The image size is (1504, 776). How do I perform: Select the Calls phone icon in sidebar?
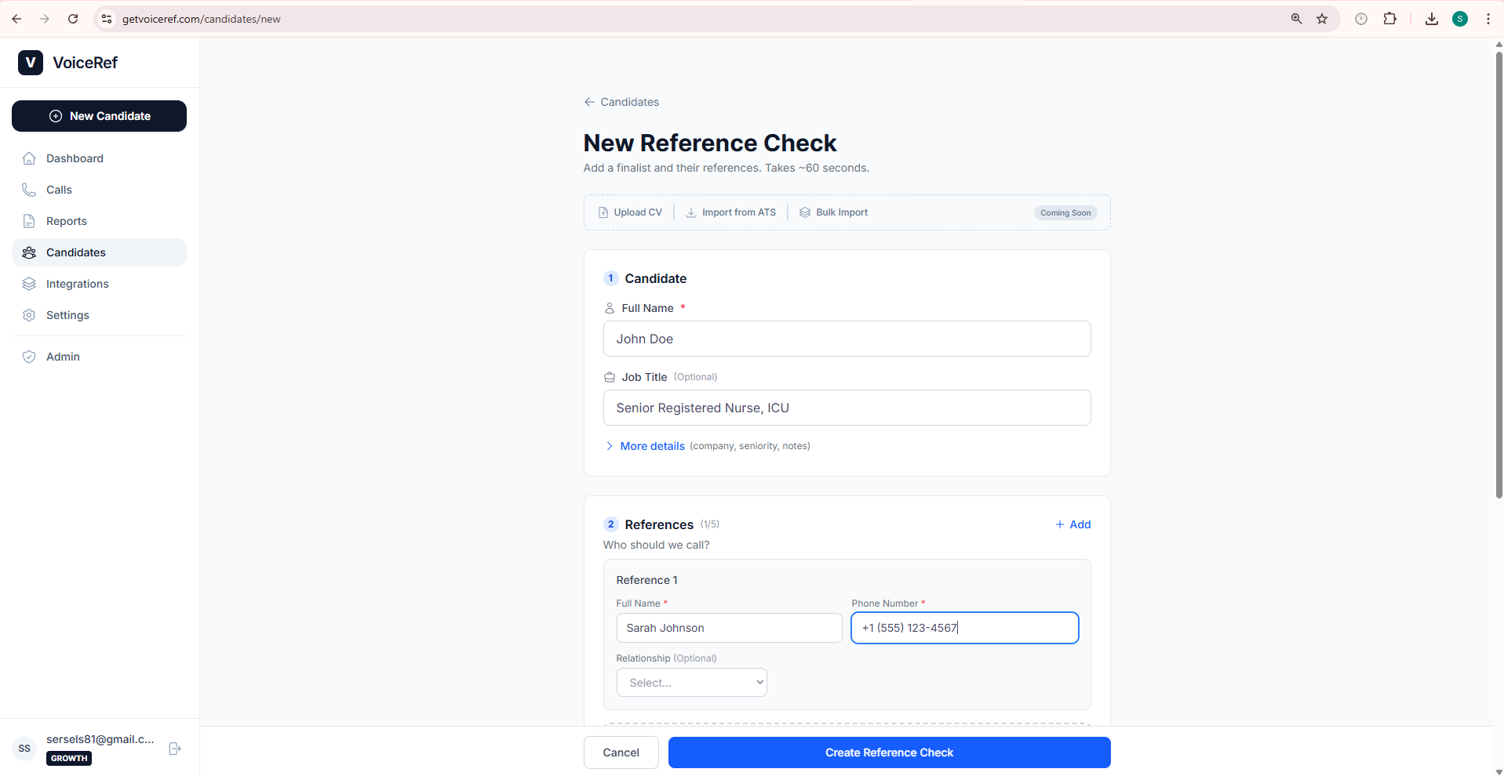(29, 190)
